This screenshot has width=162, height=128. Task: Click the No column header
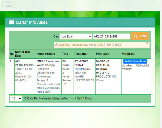click(x=12, y=54)
